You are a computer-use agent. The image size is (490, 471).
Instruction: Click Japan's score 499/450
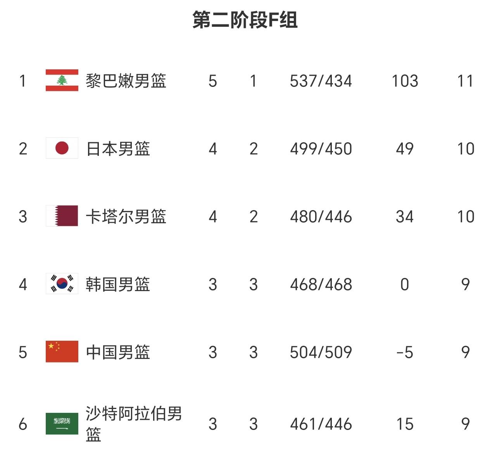321,149
